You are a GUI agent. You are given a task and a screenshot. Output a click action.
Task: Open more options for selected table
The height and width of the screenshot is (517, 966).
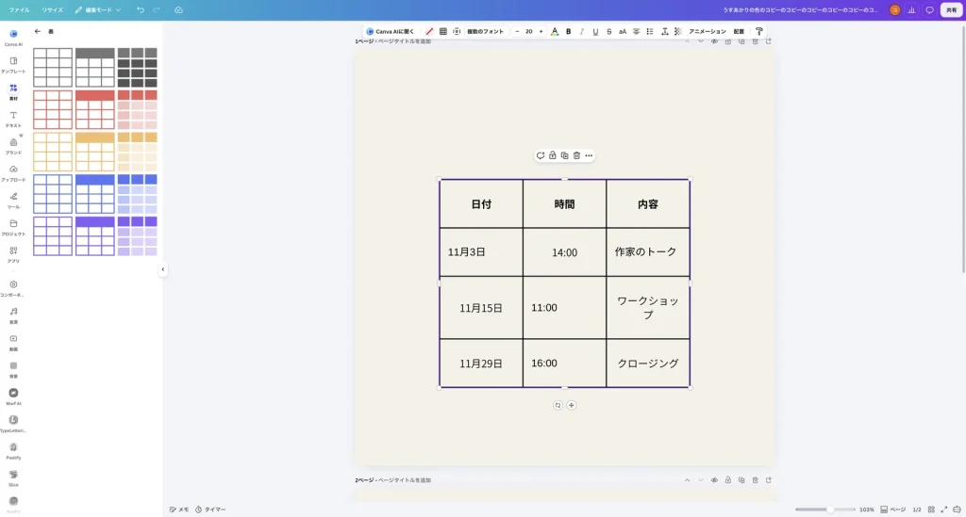tap(589, 155)
